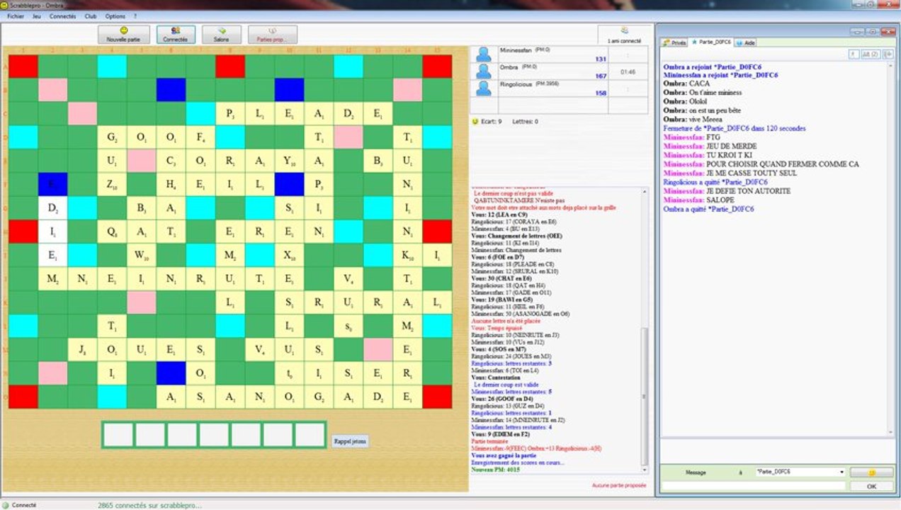Click the ami connecté friends icon
This screenshot has width=901, height=510.
(x=624, y=31)
